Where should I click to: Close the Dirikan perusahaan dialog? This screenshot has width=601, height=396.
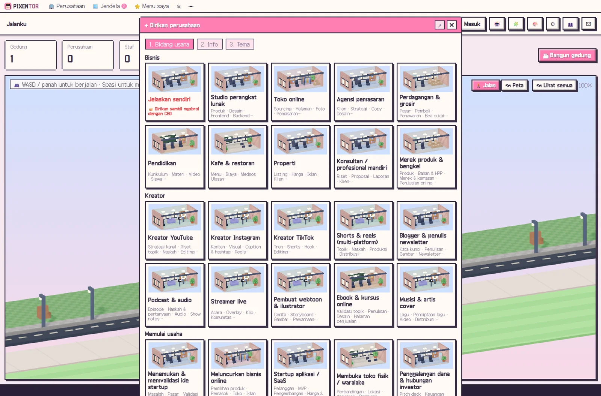[x=452, y=25]
